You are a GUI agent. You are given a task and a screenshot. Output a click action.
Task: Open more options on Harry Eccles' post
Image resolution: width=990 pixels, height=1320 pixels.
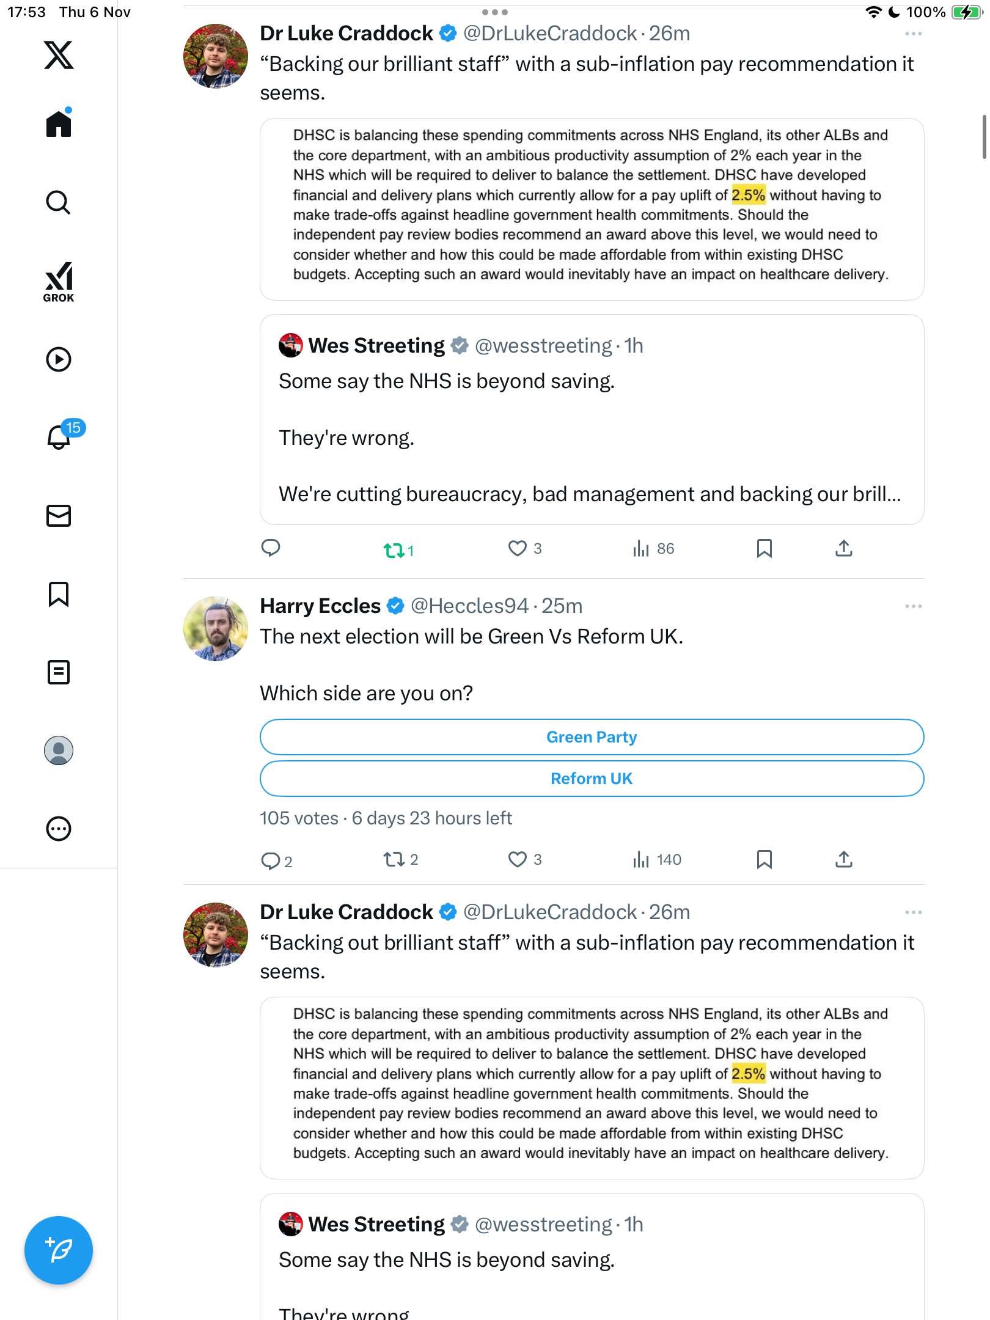(913, 606)
